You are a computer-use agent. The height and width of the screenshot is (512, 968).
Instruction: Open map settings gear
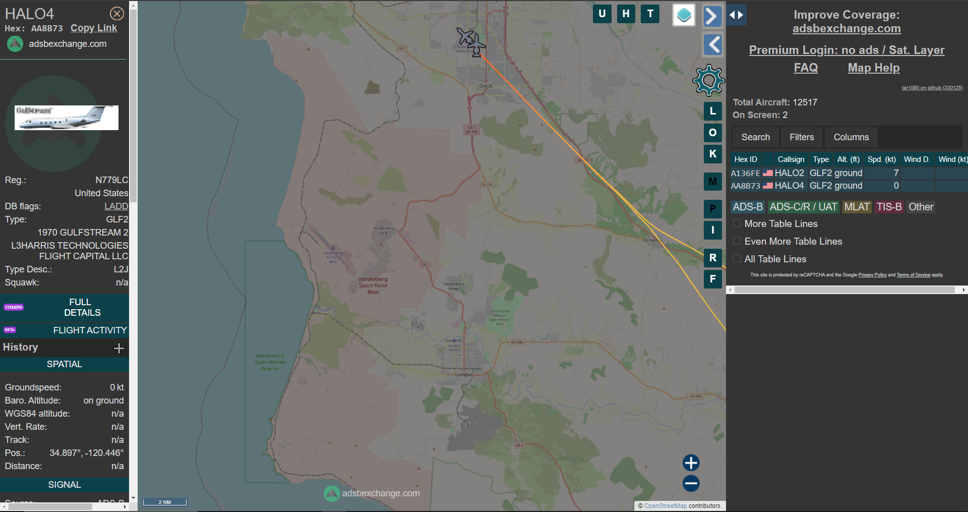(x=709, y=80)
